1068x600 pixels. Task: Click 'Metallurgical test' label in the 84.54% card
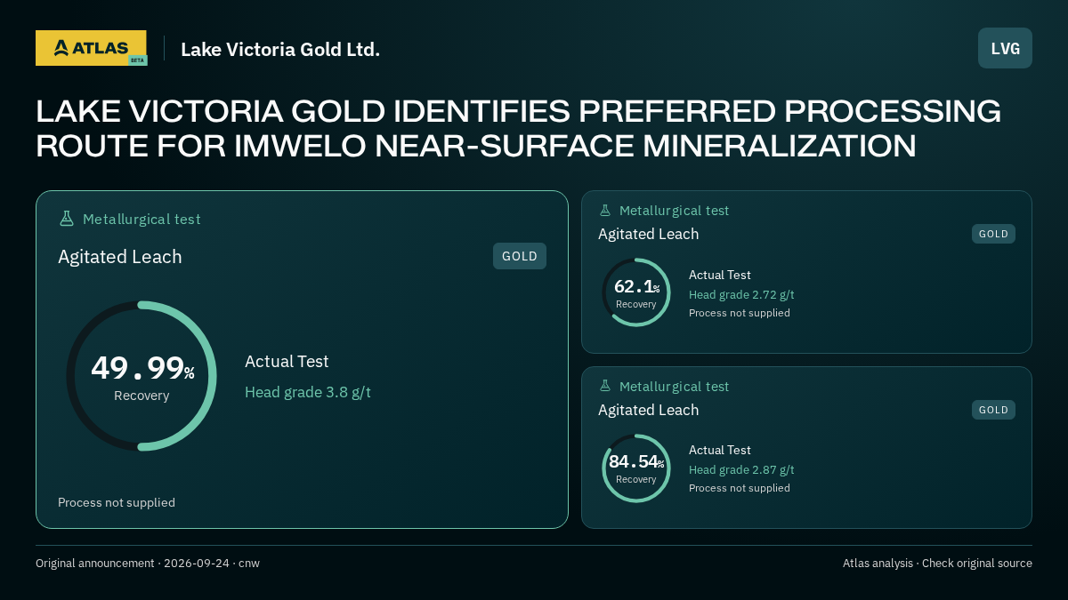click(x=674, y=387)
